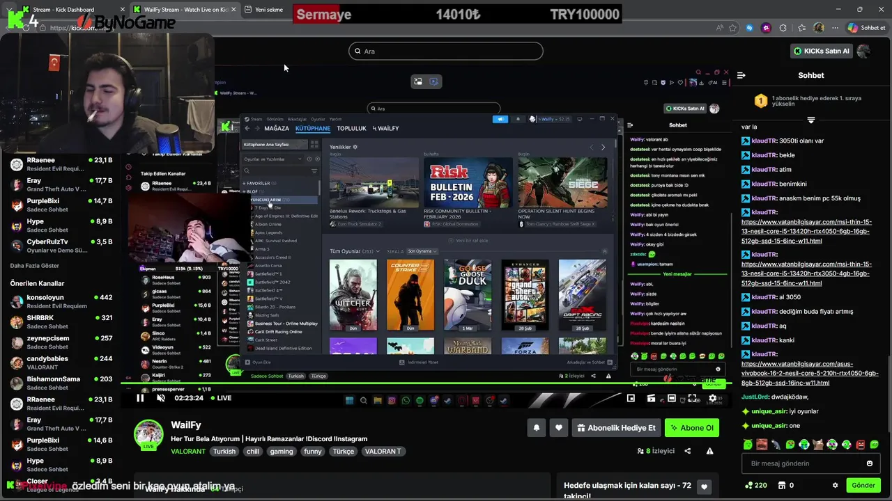
Task: Open the user profile avatar menu
Action: (864, 51)
